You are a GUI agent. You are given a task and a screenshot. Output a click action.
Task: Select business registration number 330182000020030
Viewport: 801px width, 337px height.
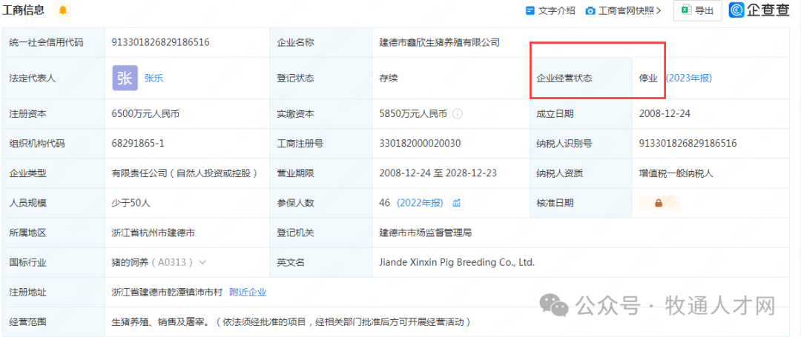(420, 144)
